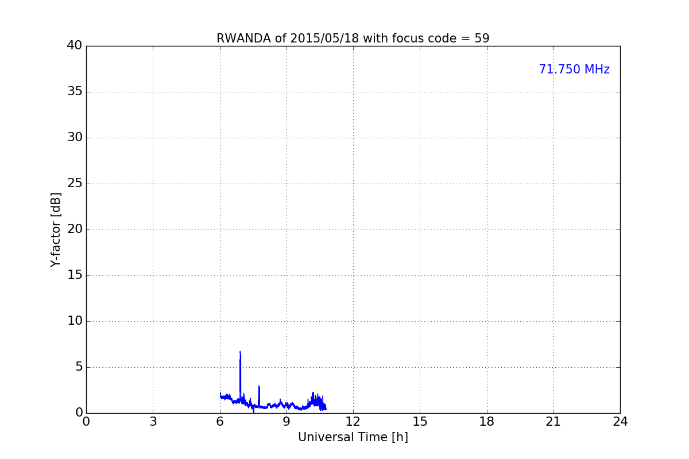Click the plot title "RWANDA of 2015/05/18 with focus code = 59"
Screen dimensions: 689x459
coord(353,38)
